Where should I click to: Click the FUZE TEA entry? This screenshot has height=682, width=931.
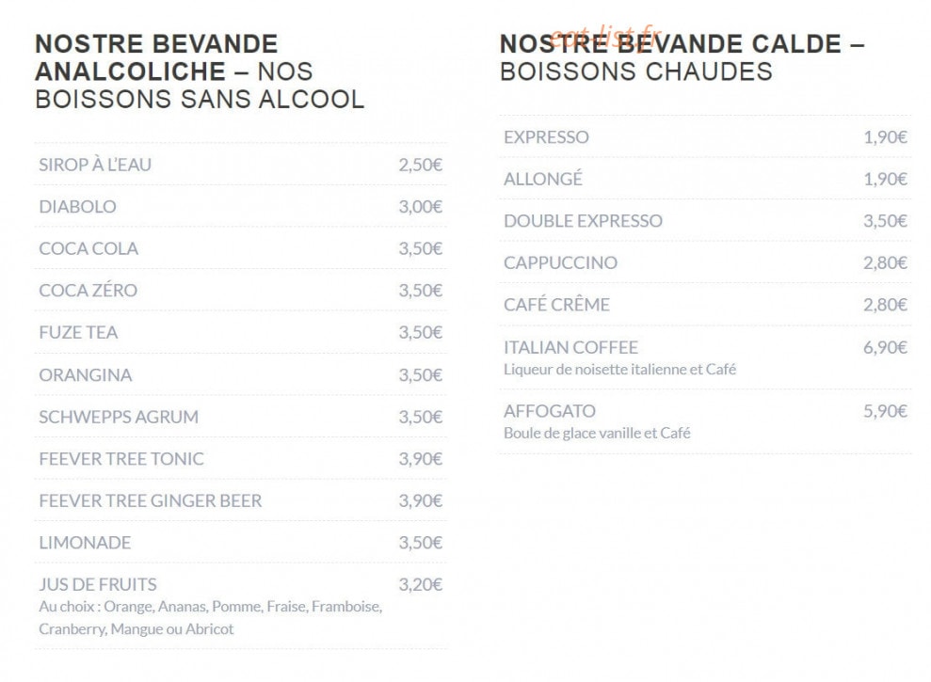tap(240, 332)
